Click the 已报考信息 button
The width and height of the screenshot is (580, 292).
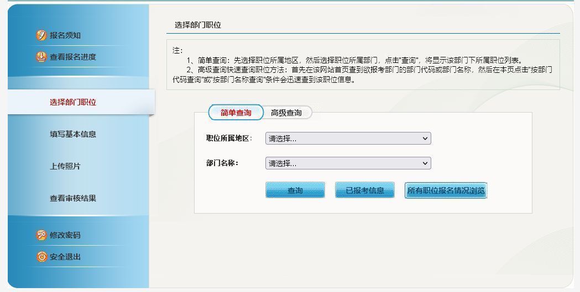click(x=365, y=190)
